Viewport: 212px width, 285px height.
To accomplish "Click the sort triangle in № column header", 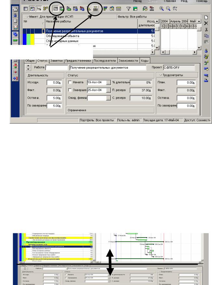I will point(43,24).
